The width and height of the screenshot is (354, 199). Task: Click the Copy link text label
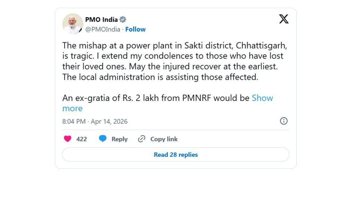[164, 139]
